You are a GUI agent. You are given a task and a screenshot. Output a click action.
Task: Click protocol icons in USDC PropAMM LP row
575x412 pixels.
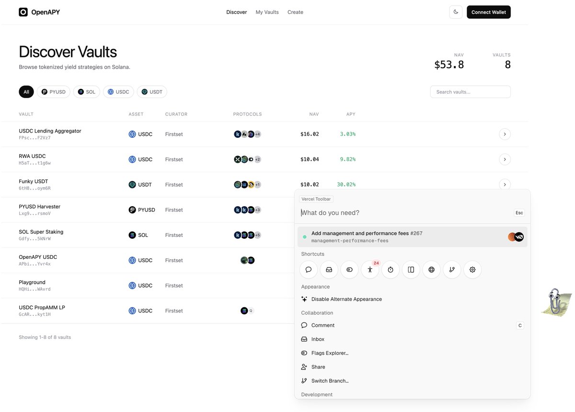247,311
